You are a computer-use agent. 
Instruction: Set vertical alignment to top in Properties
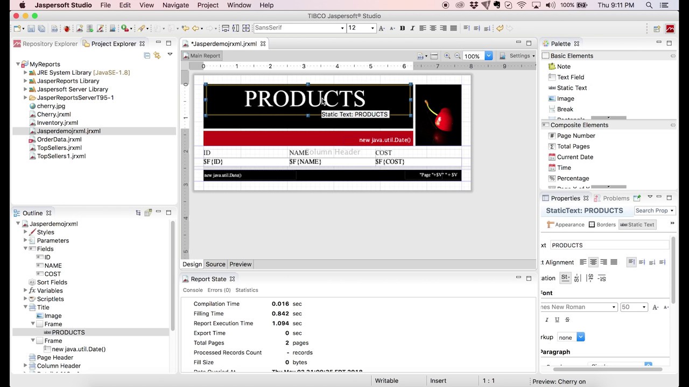pos(632,262)
